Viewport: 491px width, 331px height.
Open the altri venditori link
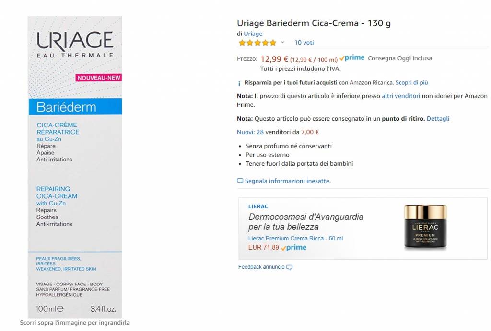coord(401,96)
